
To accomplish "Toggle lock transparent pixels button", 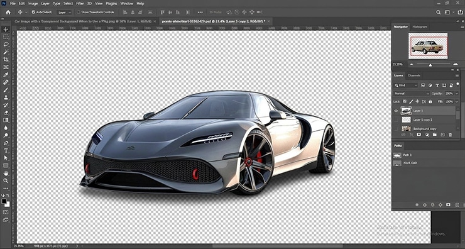I will pyautogui.click(x=405, y=101).
